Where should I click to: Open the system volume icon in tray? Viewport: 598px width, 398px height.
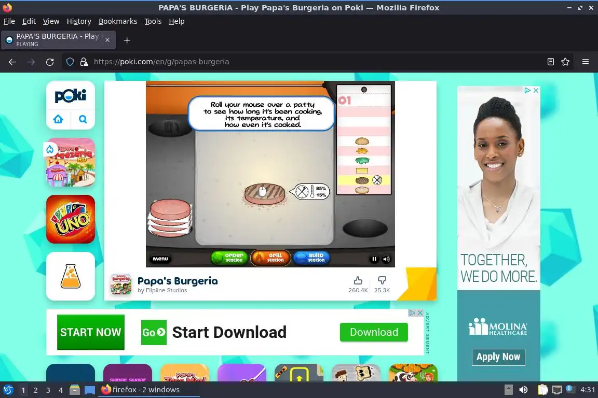click(524, 390)
